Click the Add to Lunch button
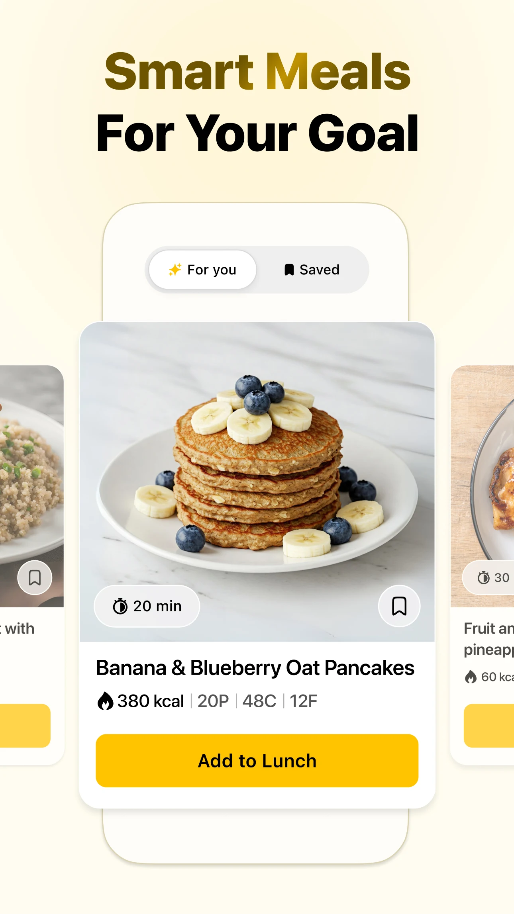Image resolution: width=514 pixels, height=914 pixels. 257,761
